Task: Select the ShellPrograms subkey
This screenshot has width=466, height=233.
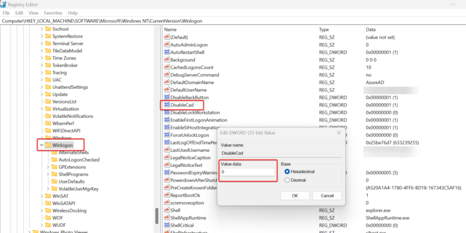Action: [x=73, y=174]
